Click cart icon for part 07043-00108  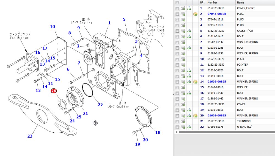[183, 14]
